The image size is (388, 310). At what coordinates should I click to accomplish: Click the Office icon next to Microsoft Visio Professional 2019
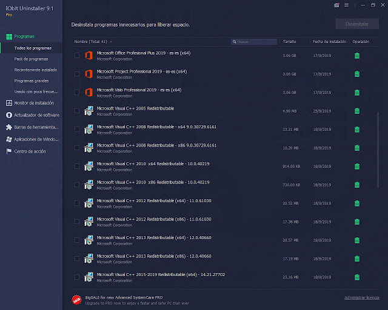[89, 93]
